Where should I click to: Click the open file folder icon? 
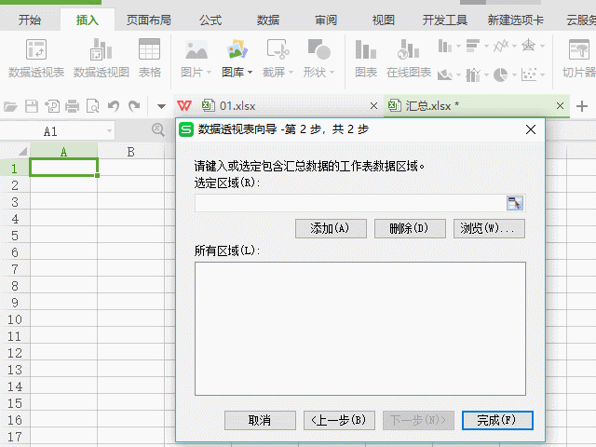tap(10, 106)
